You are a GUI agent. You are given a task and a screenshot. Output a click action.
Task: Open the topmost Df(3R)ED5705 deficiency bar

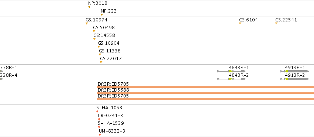coord(206,87)
